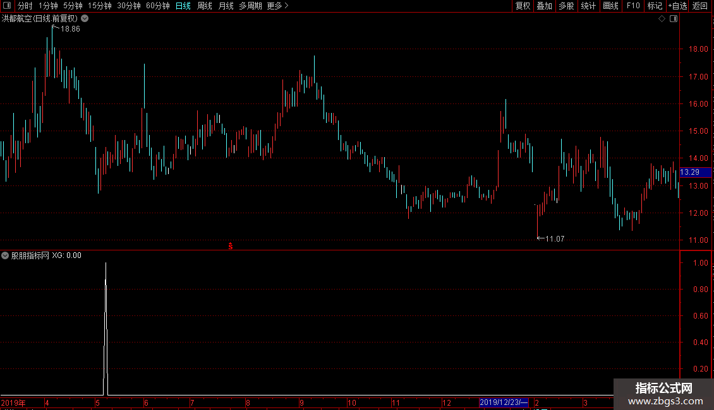Screen dimensions: 714x410
Task: Click the 18.86 high price label
Action: (x=70, y=29)
